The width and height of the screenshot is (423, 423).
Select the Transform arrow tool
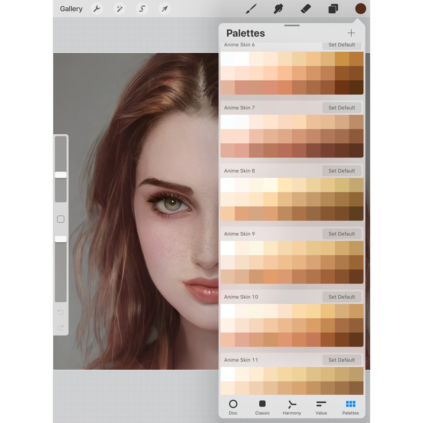164,9
